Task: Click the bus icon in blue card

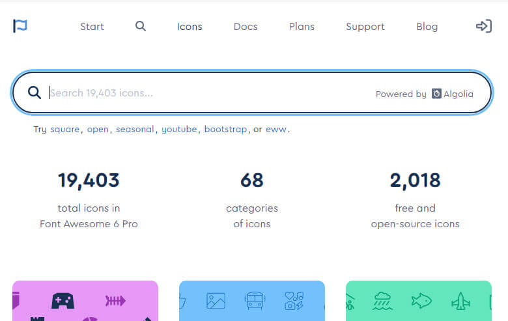Action: click(254, 301)
